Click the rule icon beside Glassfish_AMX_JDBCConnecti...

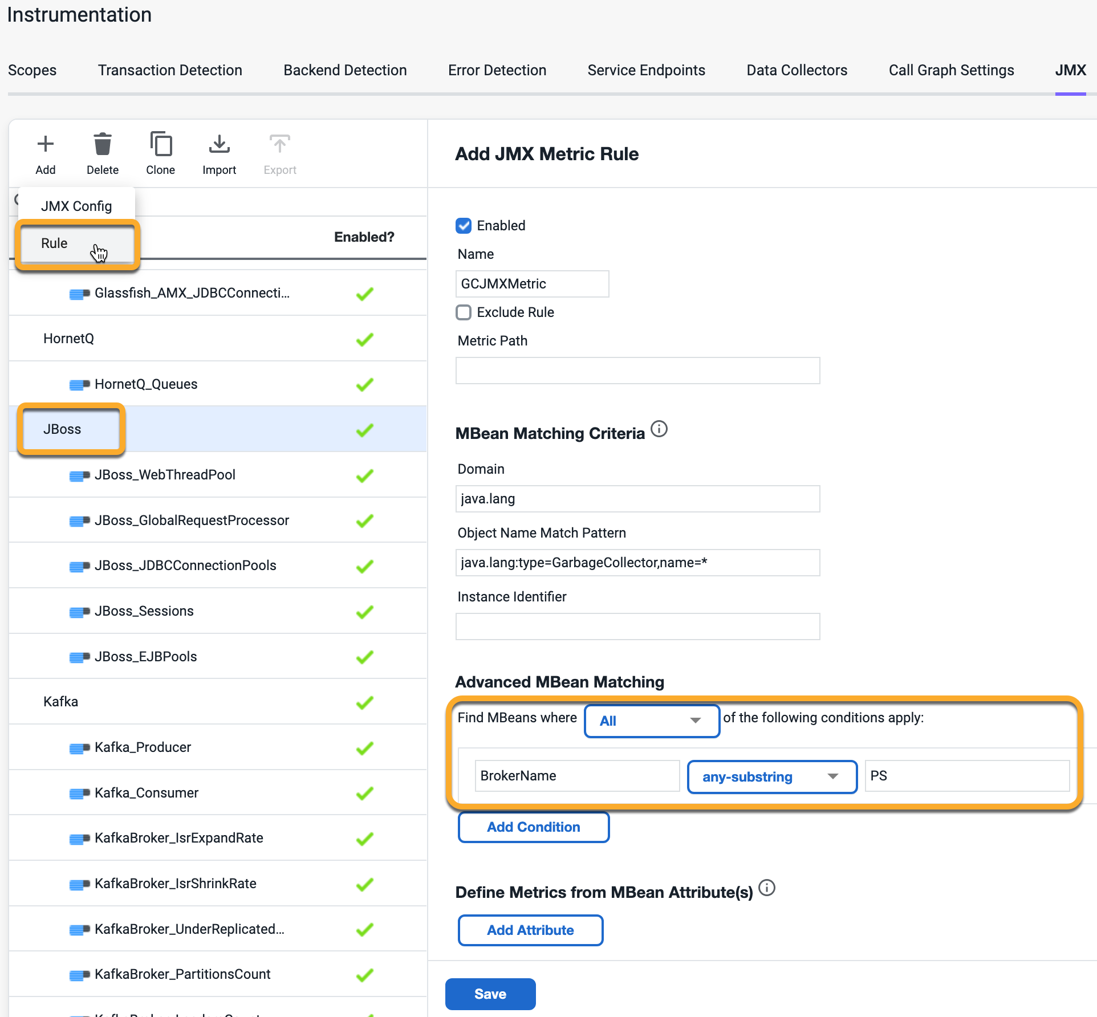[x=79, y=294]
